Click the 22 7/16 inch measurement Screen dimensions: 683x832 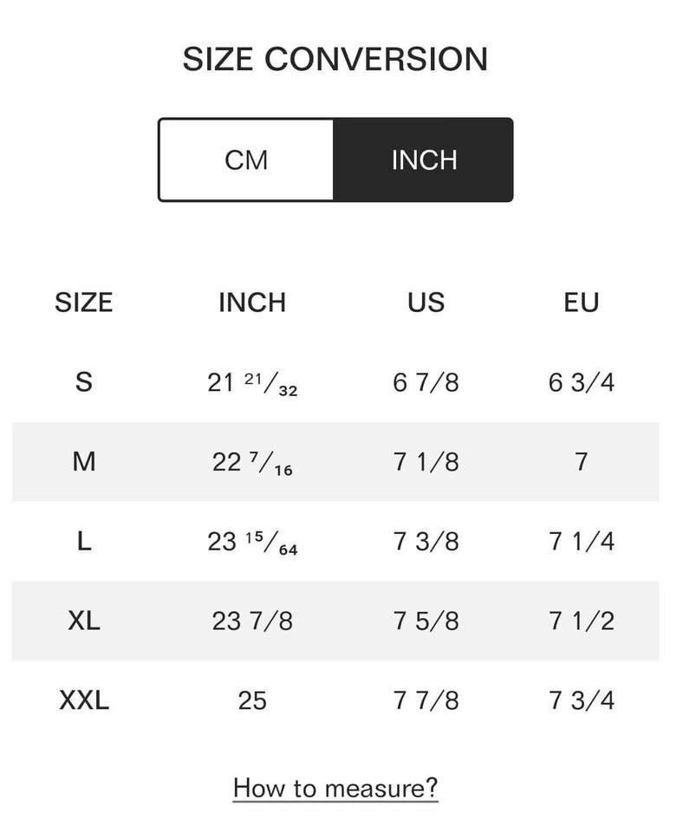(252, 463)
